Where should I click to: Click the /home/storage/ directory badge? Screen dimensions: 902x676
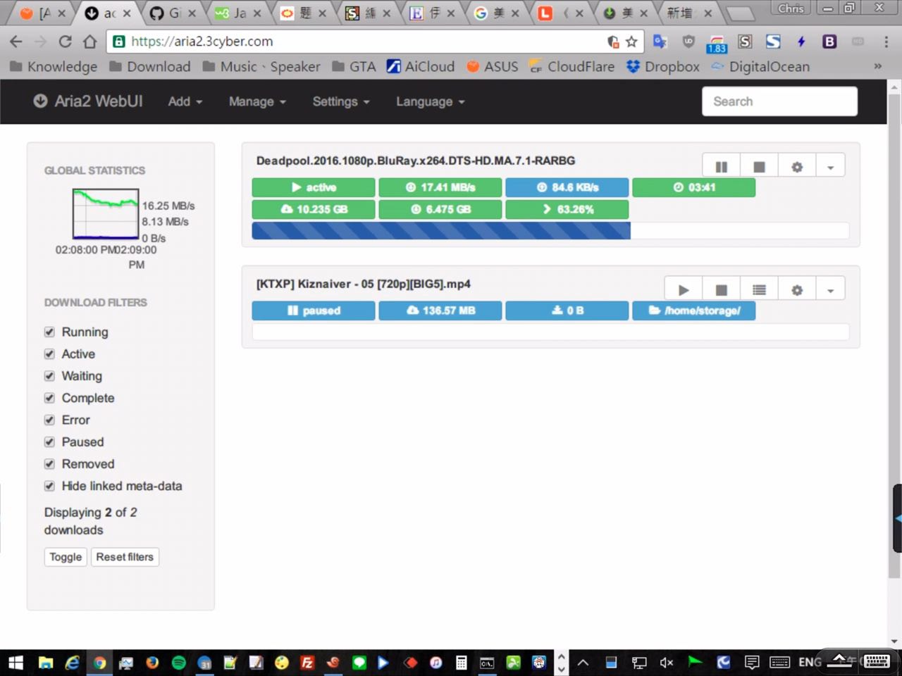(x=694, y=311)
